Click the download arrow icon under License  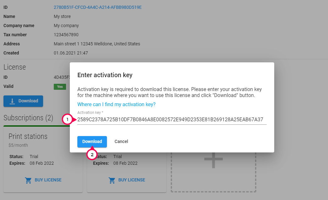tap(12, 101)
